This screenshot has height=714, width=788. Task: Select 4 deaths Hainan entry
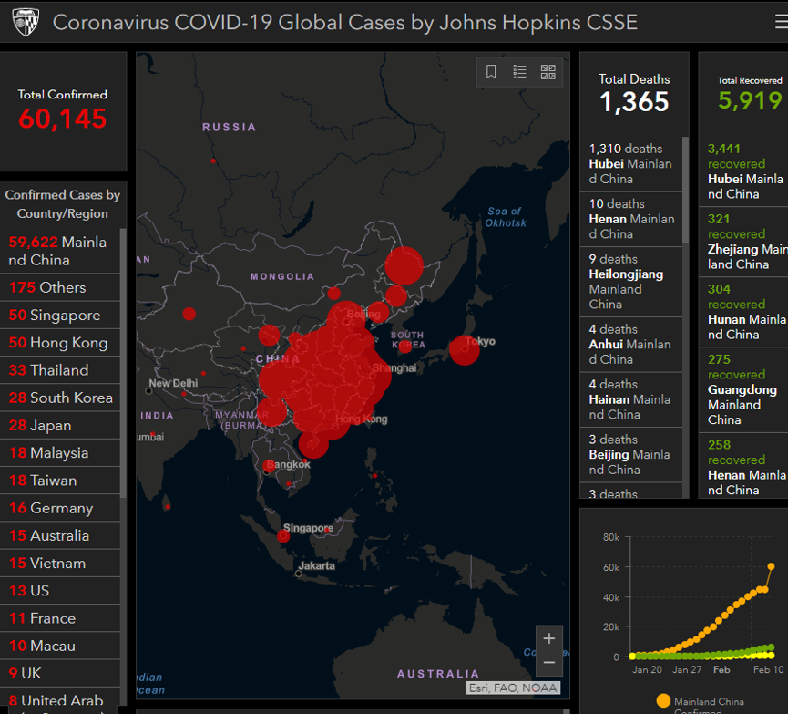click(x=631, y=399)
